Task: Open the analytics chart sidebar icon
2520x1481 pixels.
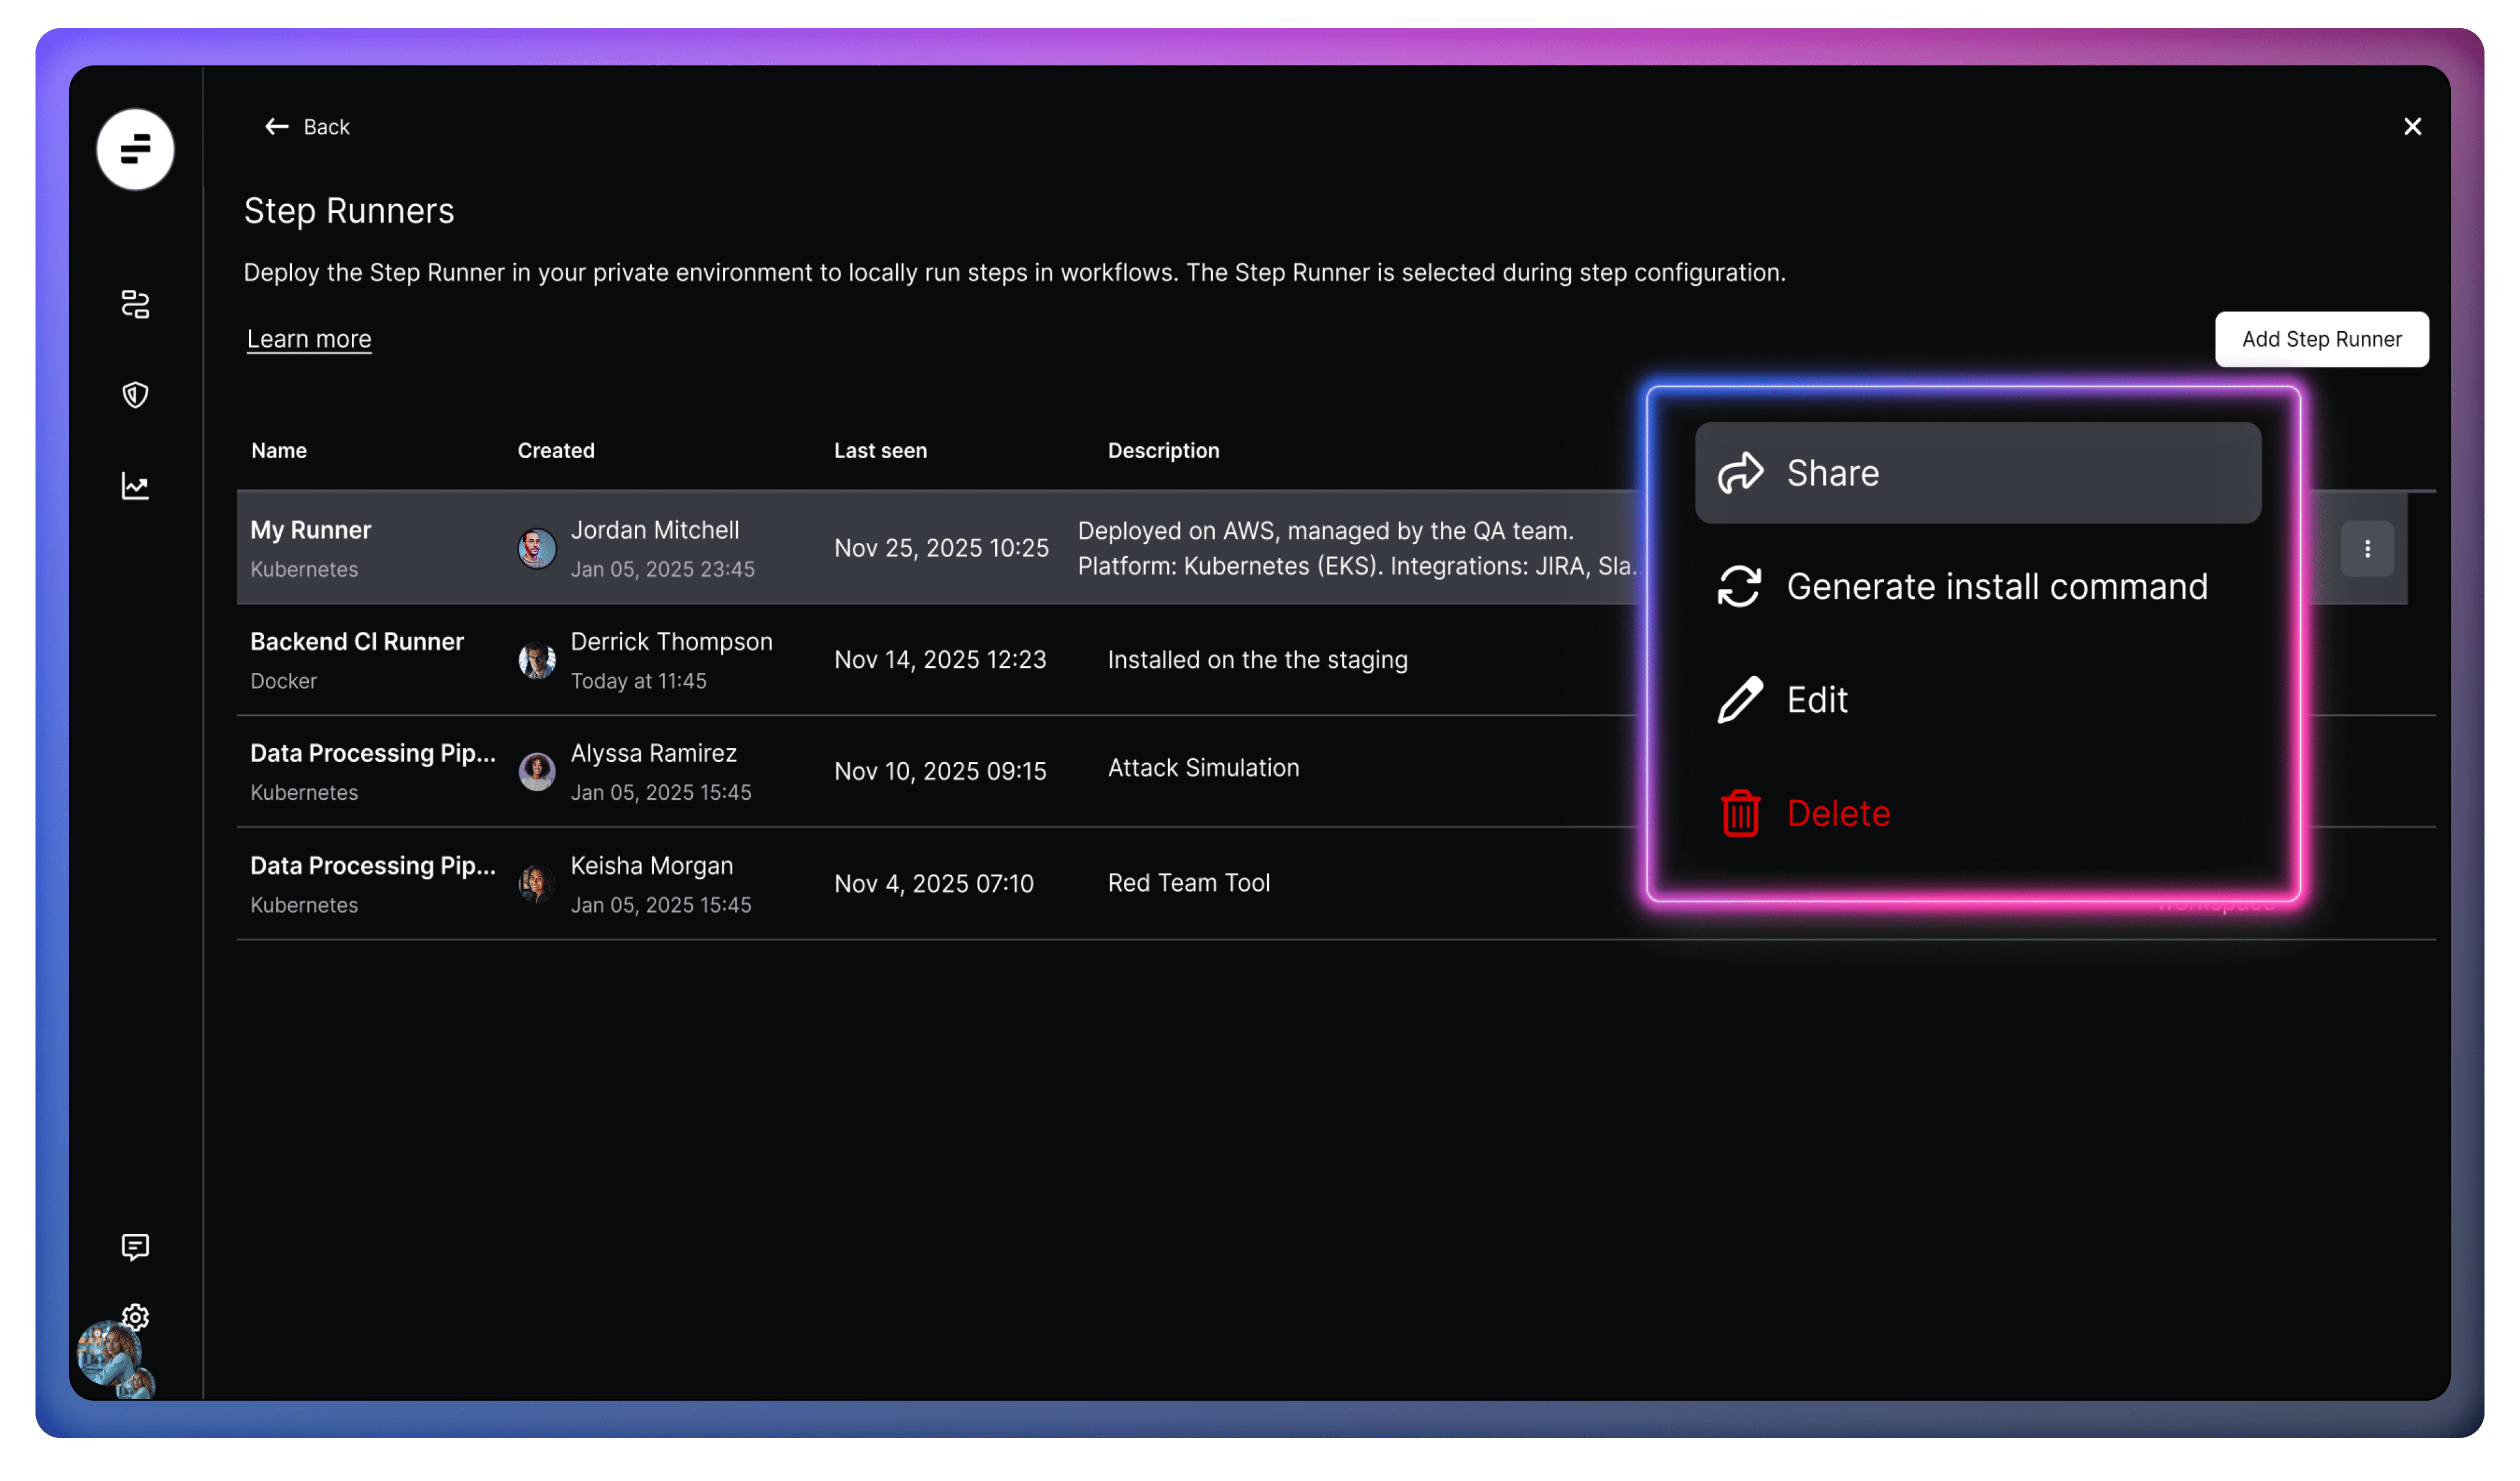Action: coord(135,486)
